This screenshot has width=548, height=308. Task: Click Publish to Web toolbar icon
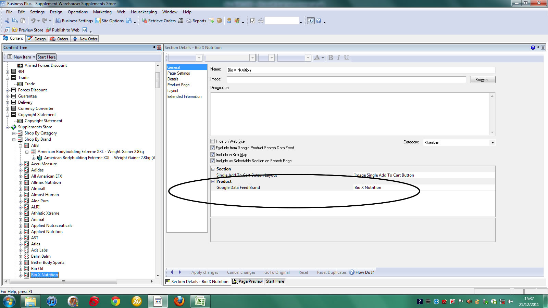(x=48, y=30)
